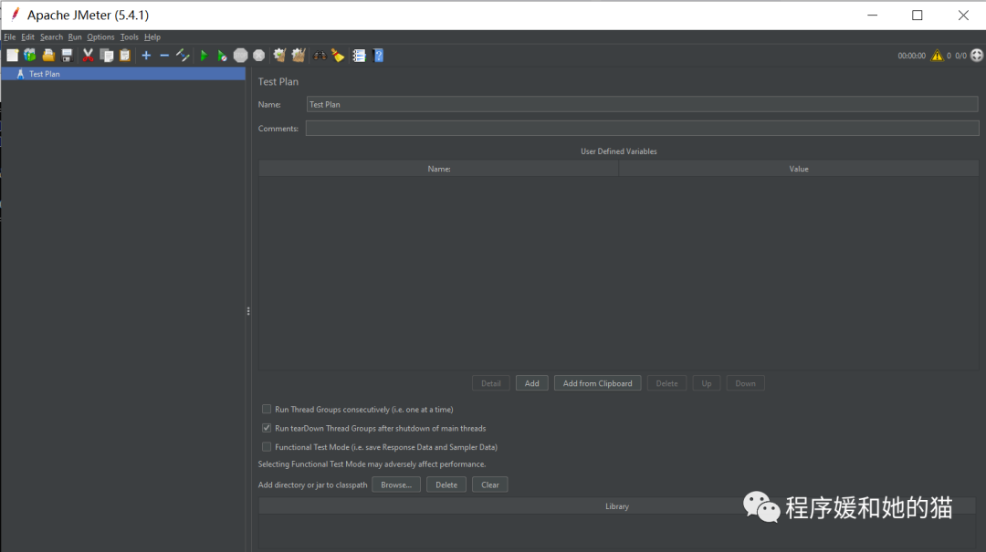Click the remote engines globe icon
This screenshot has width=986, height=552.
click(977, 56)
